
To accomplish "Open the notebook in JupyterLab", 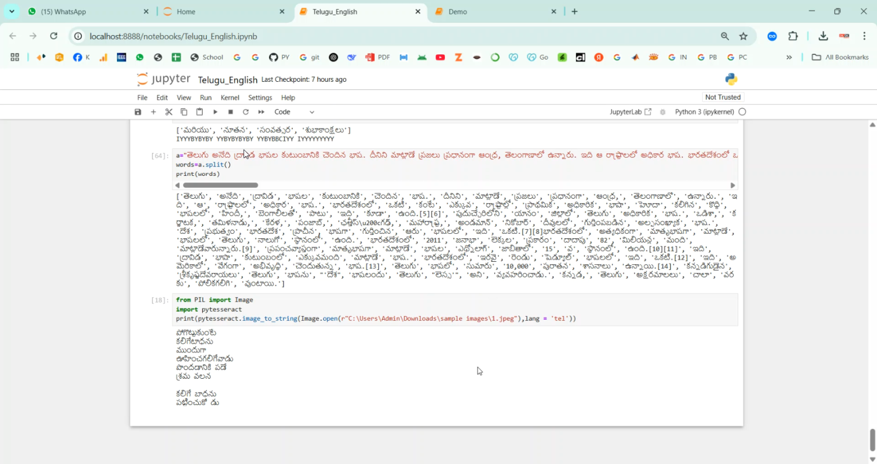I will 630,112.
